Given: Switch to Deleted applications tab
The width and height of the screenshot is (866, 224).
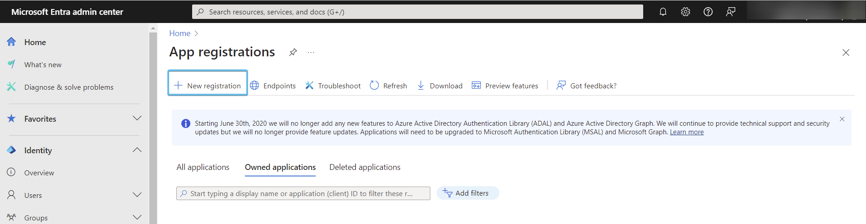Looking at the screenshot, I should coord(364,167).
